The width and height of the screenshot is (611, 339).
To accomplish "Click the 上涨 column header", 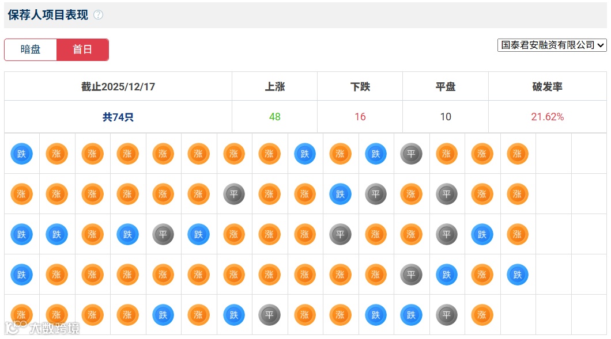I will coord(275,86).
